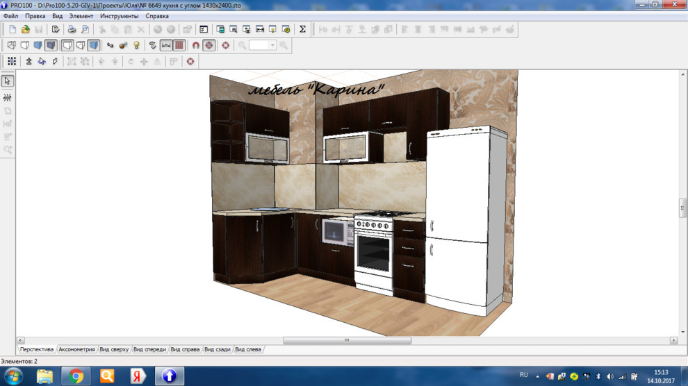Toggle the dimensions display button

(x=166, y=45)
